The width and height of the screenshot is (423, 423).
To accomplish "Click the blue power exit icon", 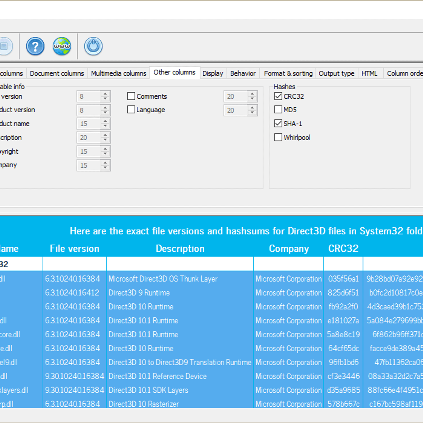I will coord(93,46).
